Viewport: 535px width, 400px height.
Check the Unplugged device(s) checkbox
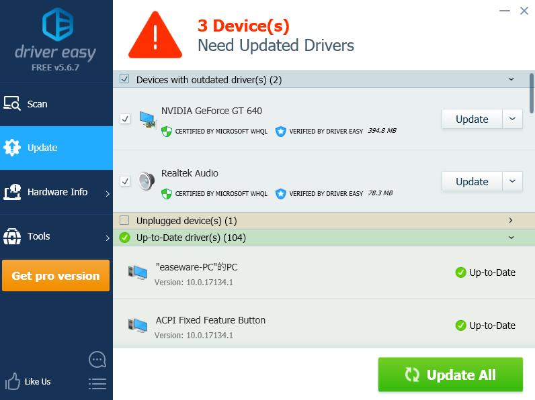coord(124,220)
